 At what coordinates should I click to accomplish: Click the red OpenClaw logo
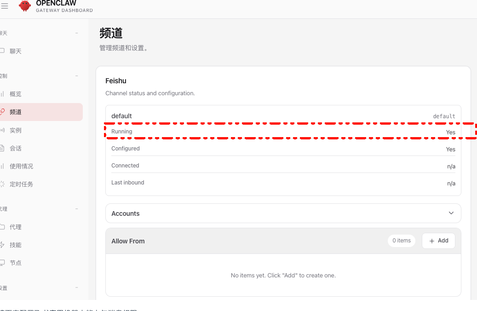click(25, 6)
